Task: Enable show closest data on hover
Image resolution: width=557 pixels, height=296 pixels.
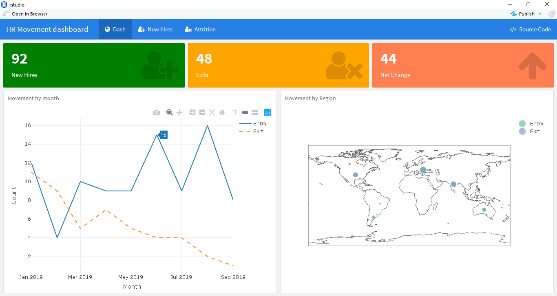Action: tap(245, 112)
